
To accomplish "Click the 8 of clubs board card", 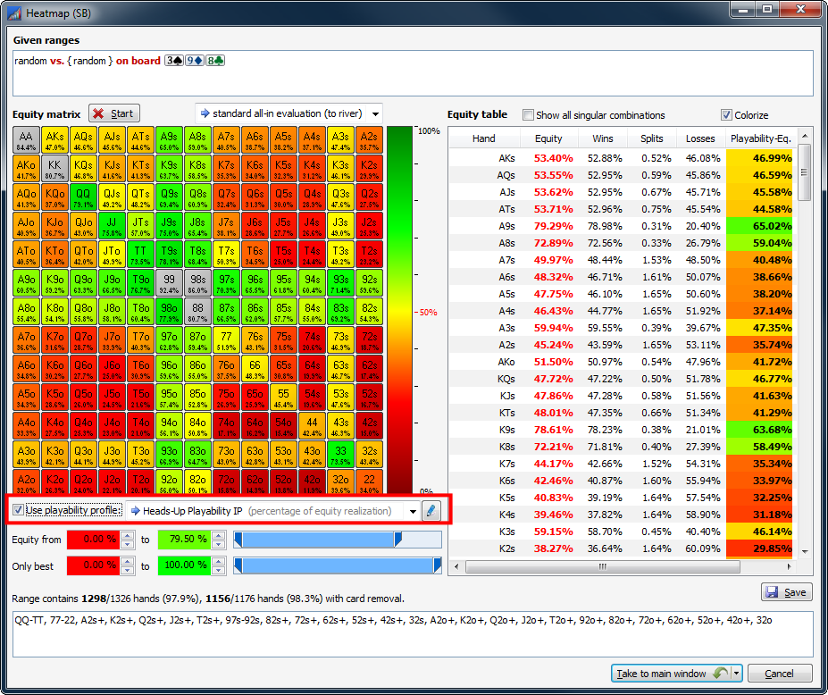I will coord(215,61).
